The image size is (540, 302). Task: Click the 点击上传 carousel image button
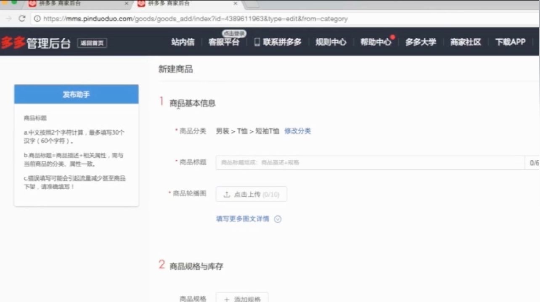251,194
